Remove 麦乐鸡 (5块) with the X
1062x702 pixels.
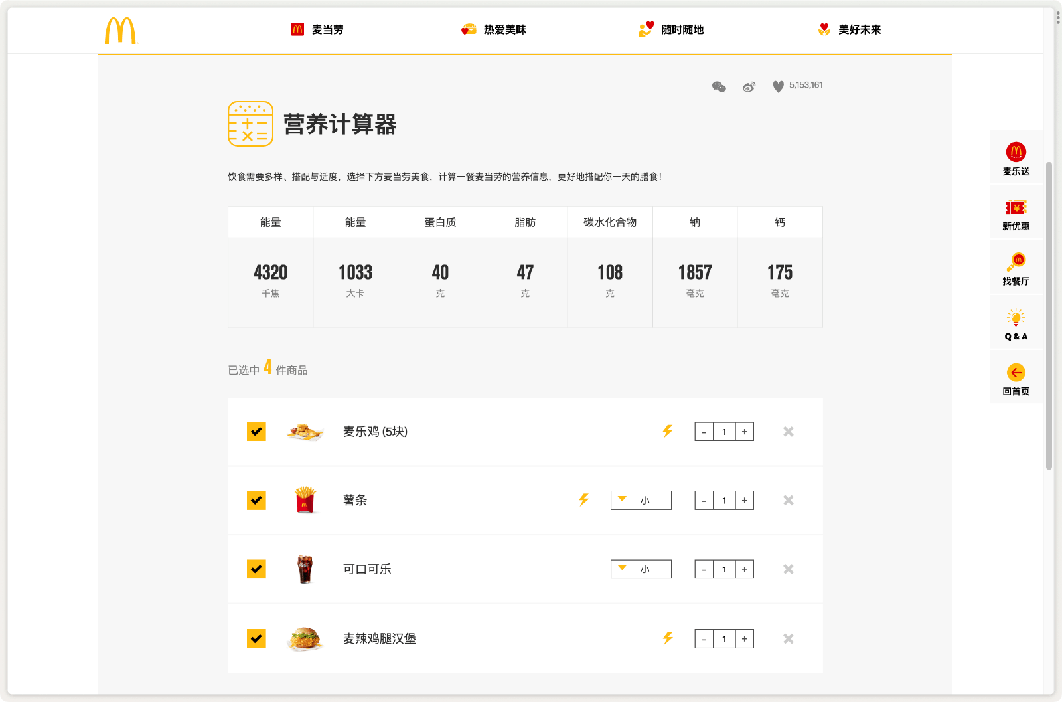pyautogui.click(x=789, y=432)
